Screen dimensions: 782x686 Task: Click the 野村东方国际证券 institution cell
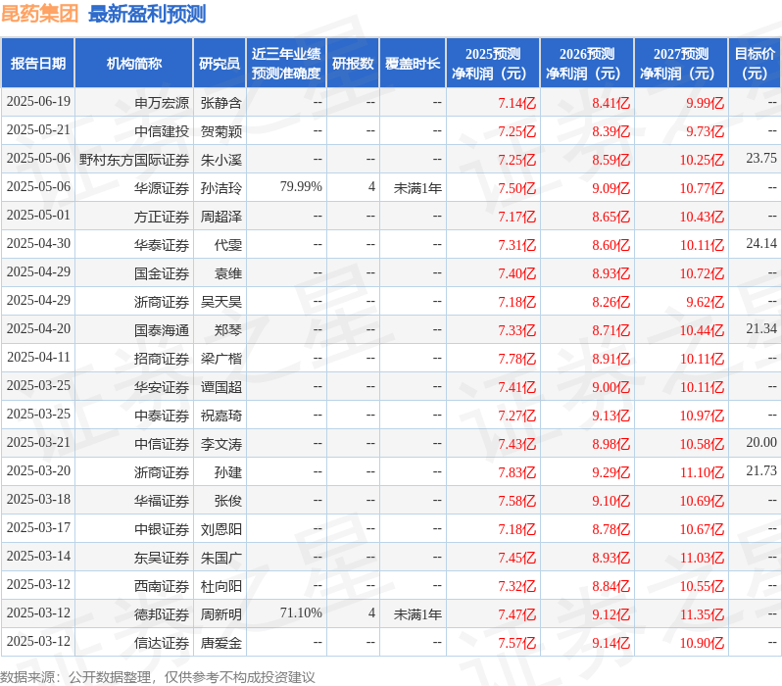coord(134,160)
